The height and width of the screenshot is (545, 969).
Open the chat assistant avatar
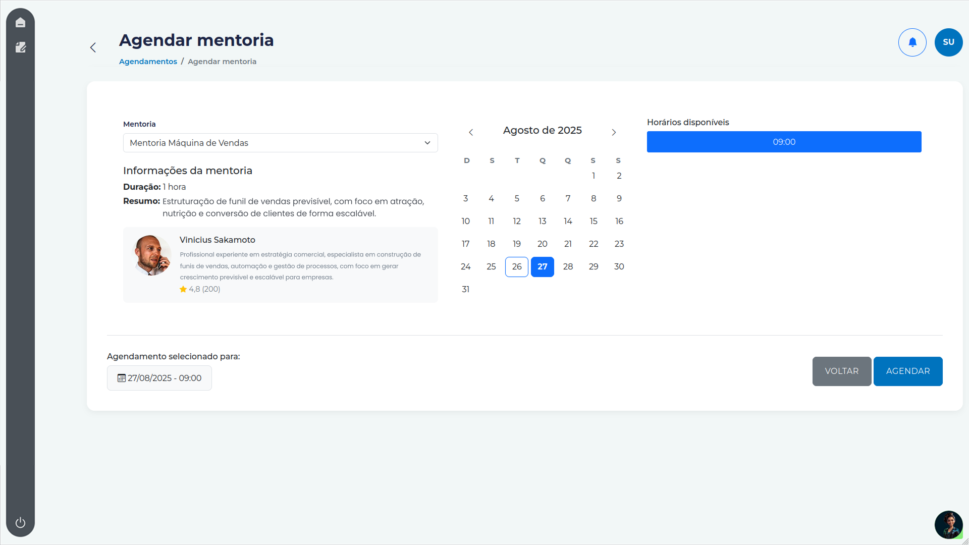(x=948, y=524)
